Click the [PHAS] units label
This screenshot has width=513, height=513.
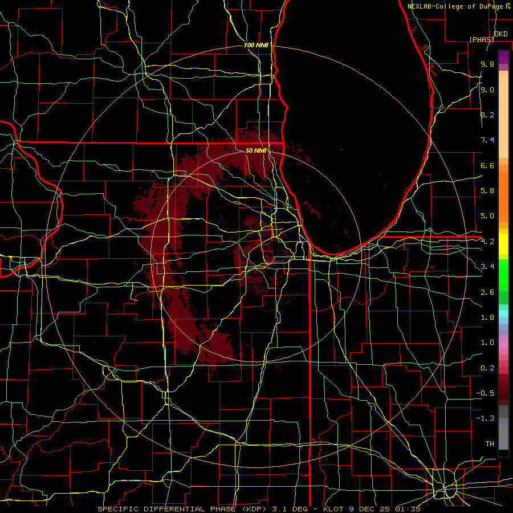click(482, 39)
